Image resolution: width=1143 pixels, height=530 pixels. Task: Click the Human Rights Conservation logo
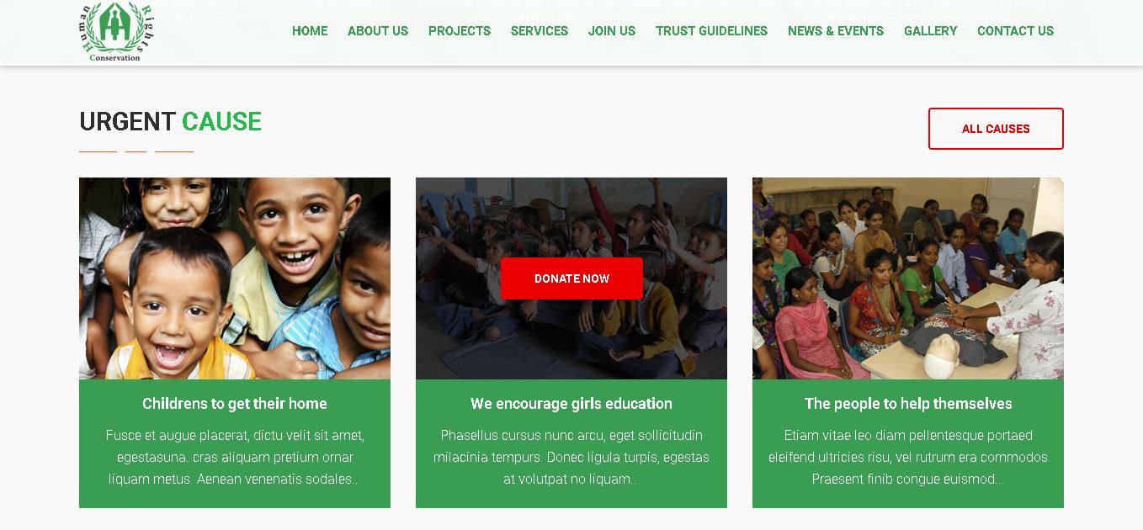tap(118, 32)
